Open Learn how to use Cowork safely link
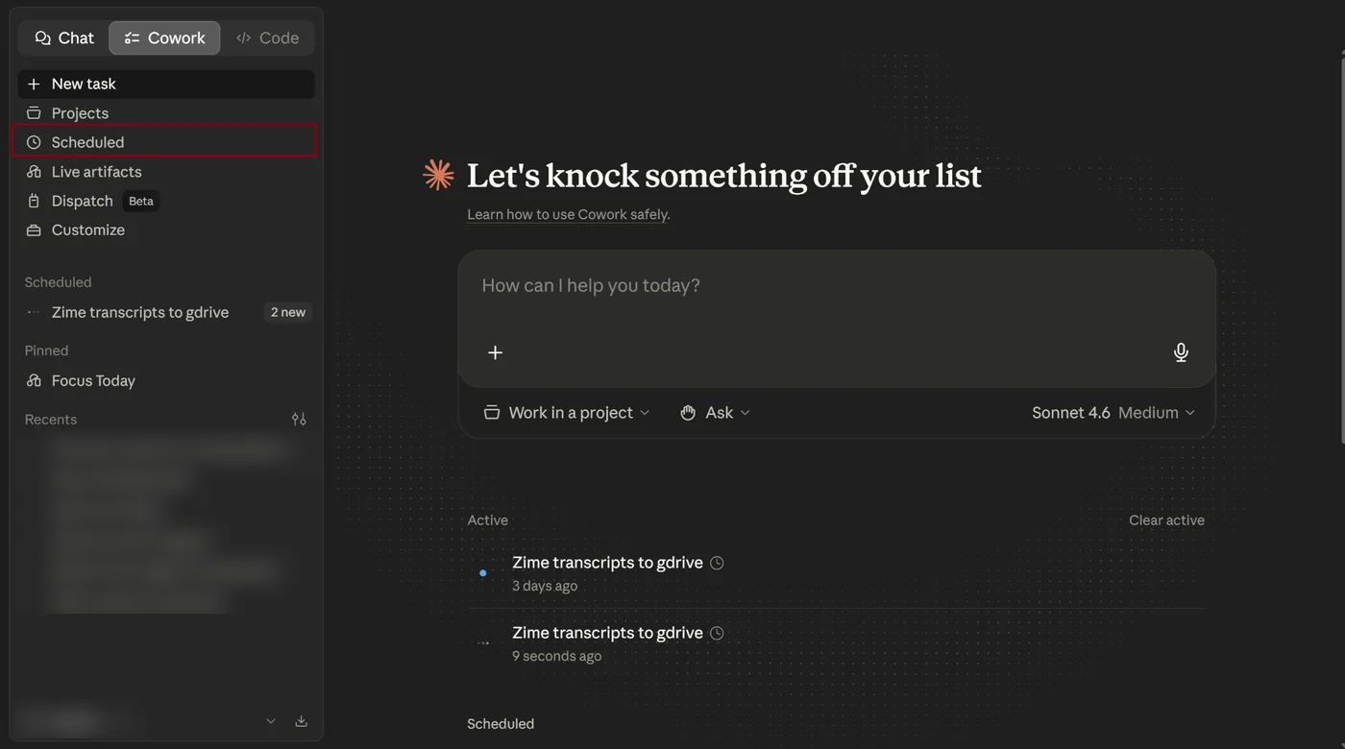The image size is (1345, 749). pyautogui.click(x=569, y=214)
